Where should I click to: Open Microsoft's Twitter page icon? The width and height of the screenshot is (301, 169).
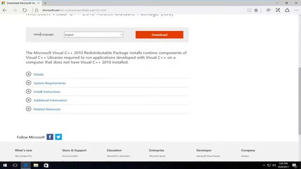(58, 137)
